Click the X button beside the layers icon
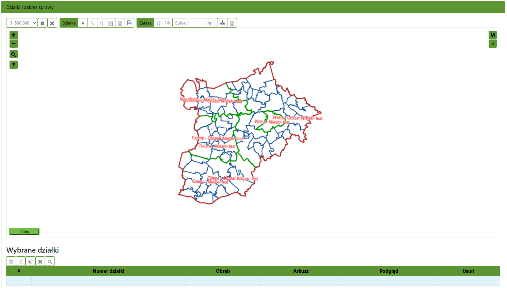Viewport: 507px width, 288px height. pos(52,23)
